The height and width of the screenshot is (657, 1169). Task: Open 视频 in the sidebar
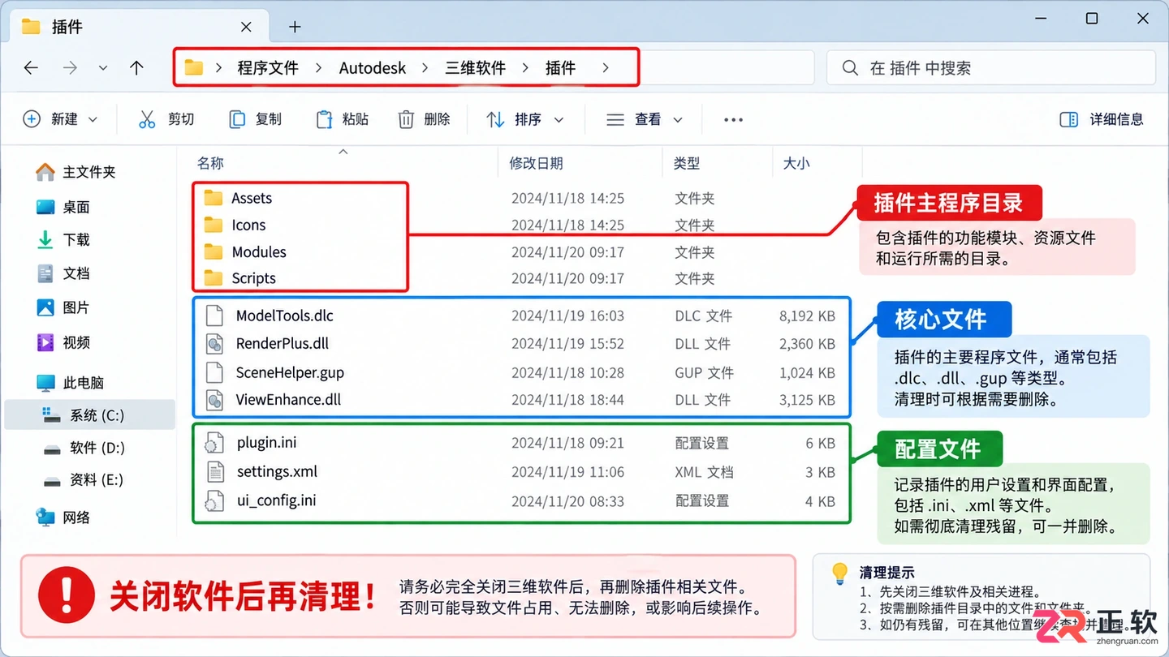[x=63, y=342]
